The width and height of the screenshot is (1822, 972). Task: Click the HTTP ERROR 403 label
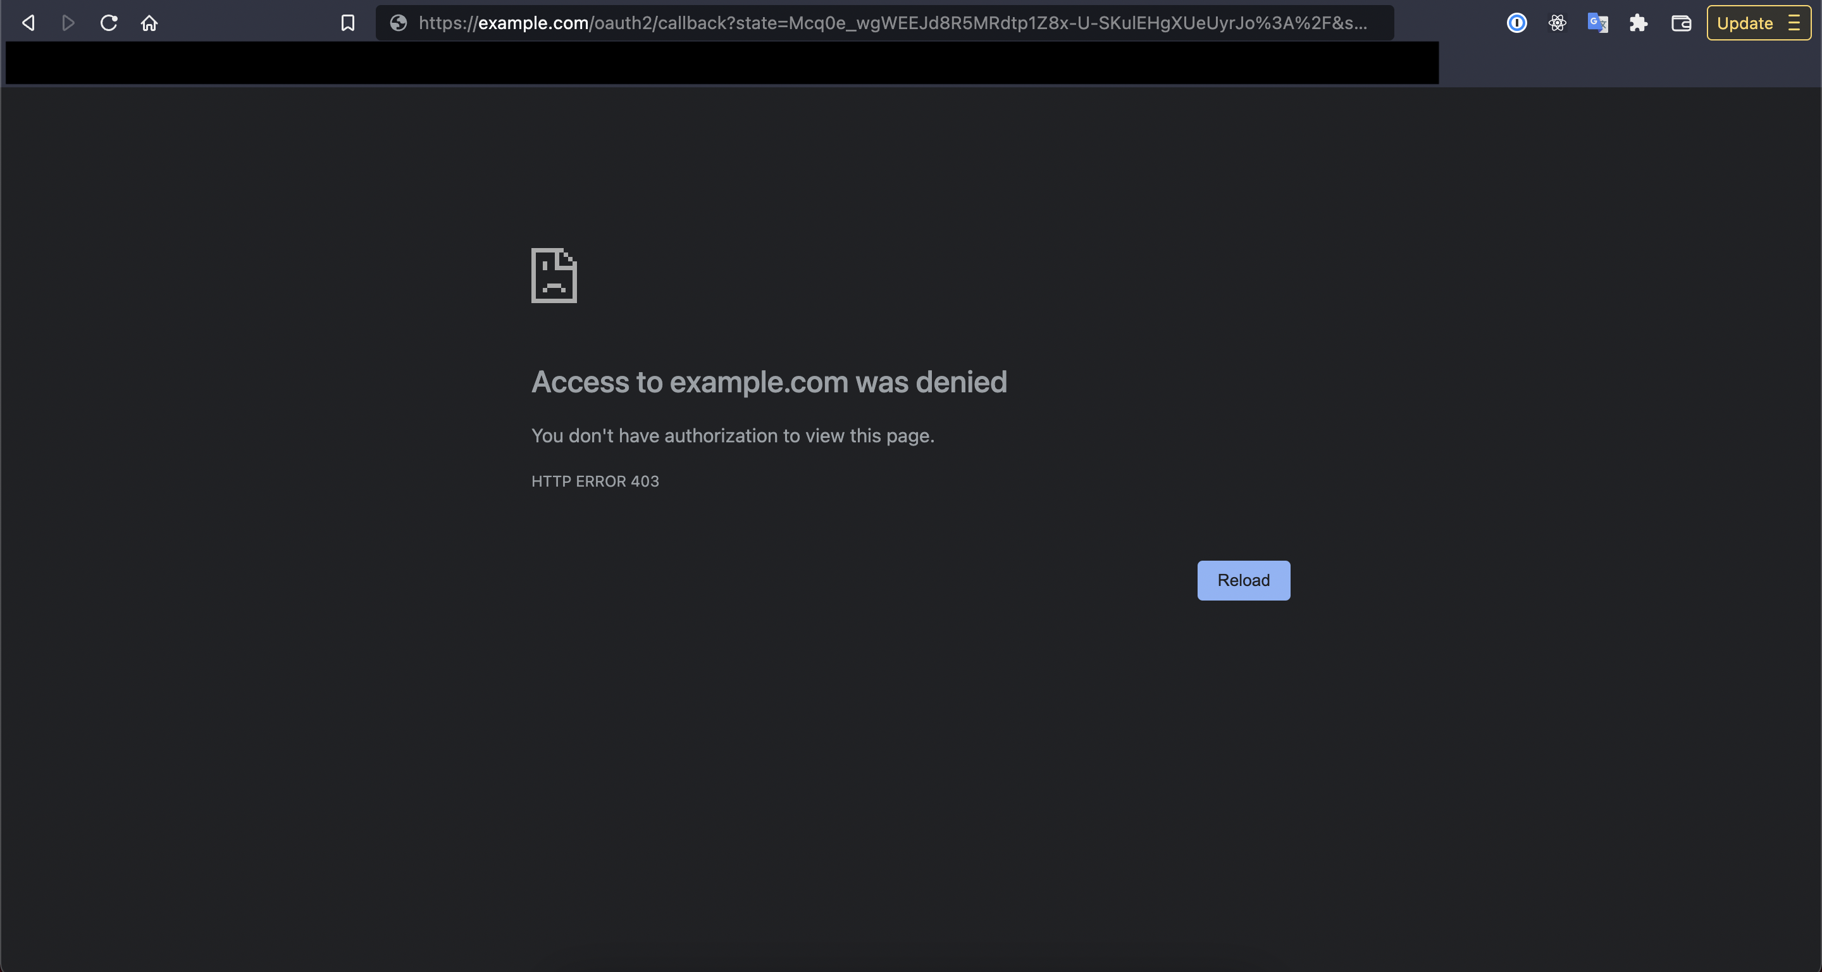tap(595, 481)
